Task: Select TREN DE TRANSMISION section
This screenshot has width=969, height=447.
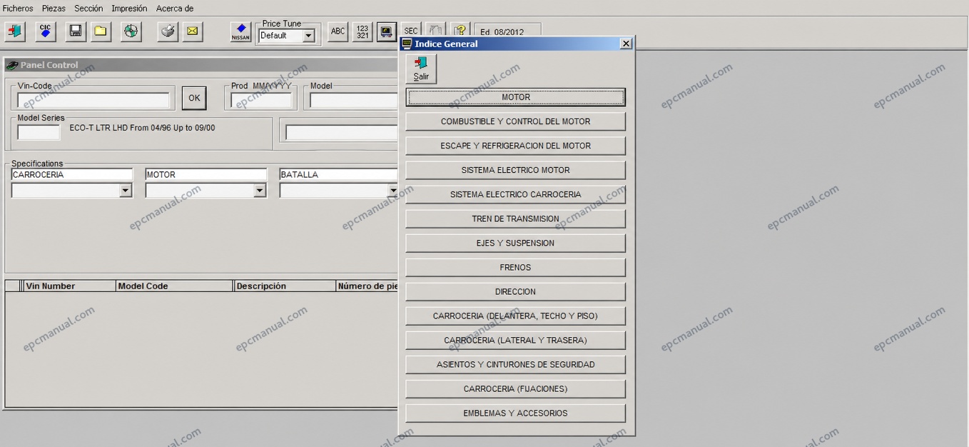Action: pos(515,219)
